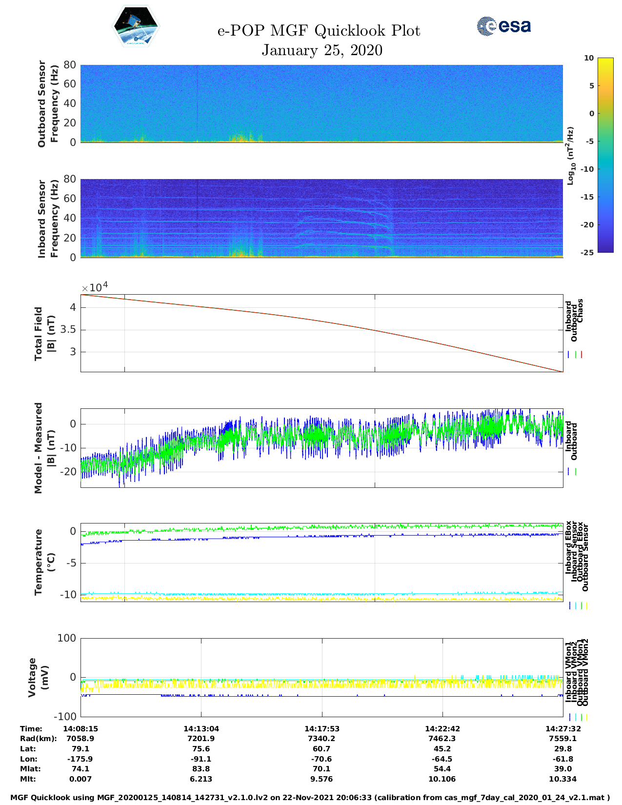Click the 14:17:53 time label
Viewport: 622px width, 805px height.
pyautogui.click(x=321, y=728)
